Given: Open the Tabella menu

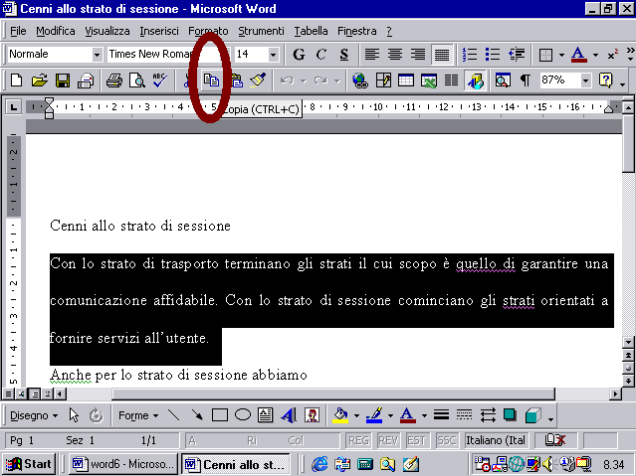Looking at the screenshot, I should click(x=311, y=31).
